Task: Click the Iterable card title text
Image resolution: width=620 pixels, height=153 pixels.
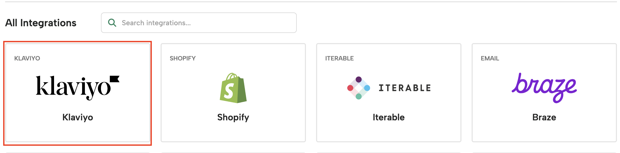Action: tap(388, 117)
